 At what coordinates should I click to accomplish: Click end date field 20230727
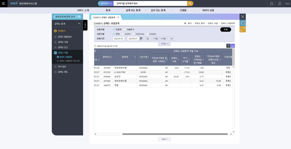tap(133, 39)
